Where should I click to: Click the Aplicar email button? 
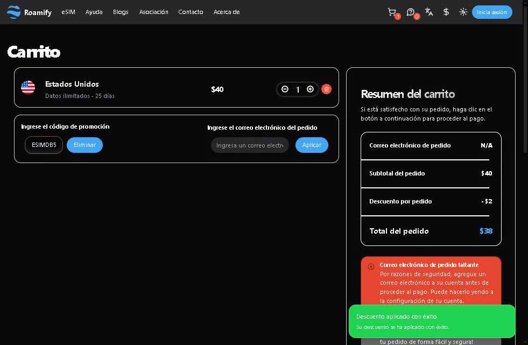(x=312, y=145)
